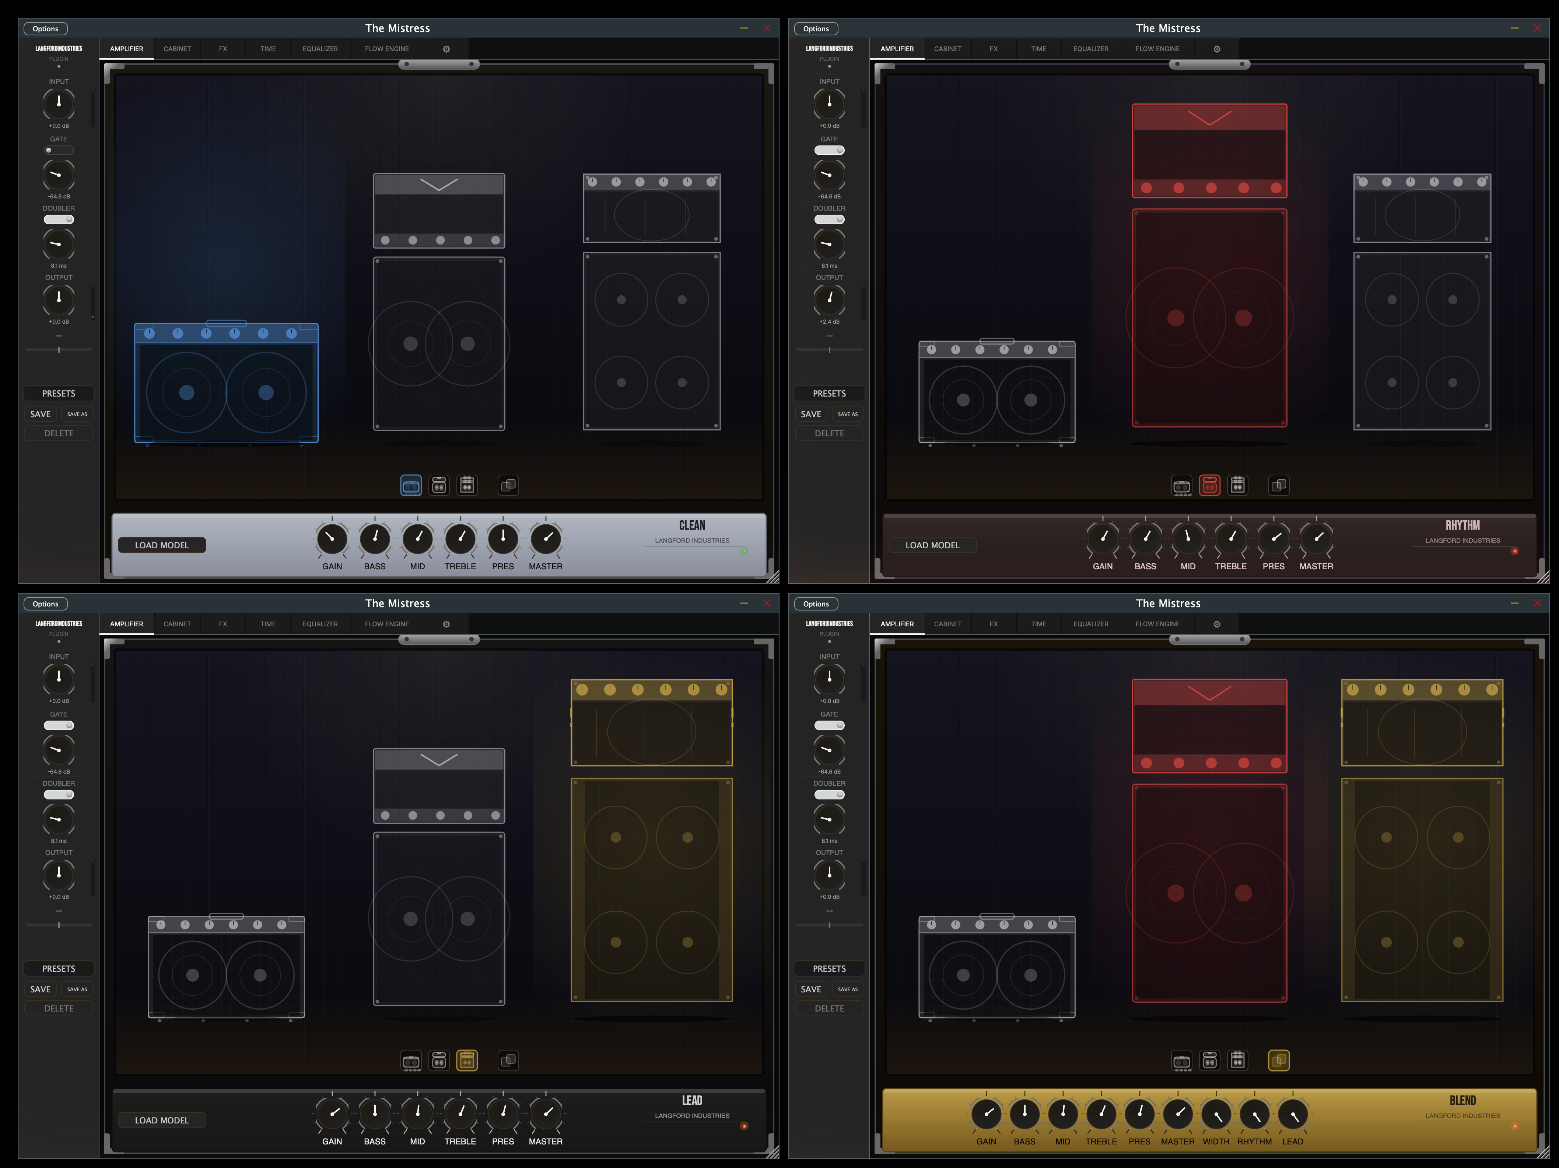Click the OUTPUT knob in Rhythm window
1559x1168 pixels.
tap(830, 299)
